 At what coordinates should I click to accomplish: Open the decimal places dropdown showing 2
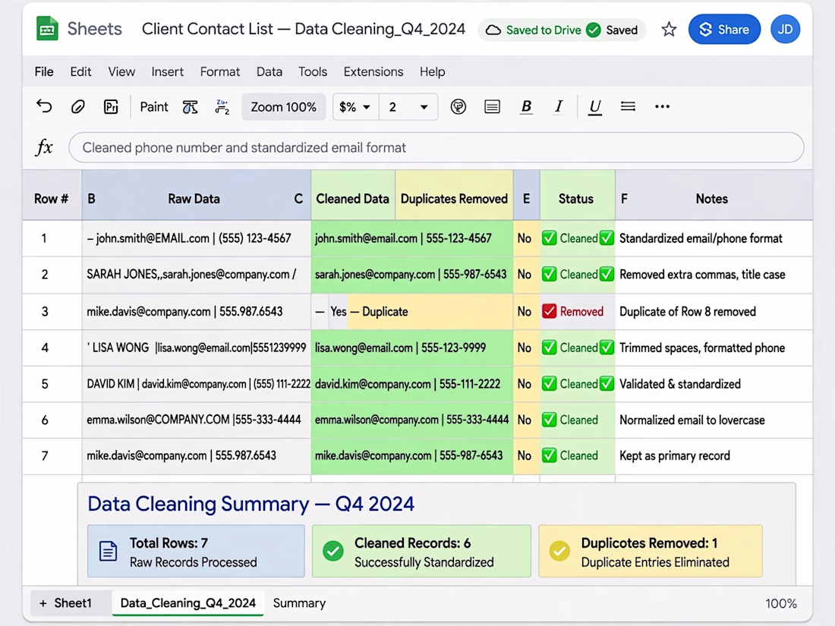click(408, 107)
